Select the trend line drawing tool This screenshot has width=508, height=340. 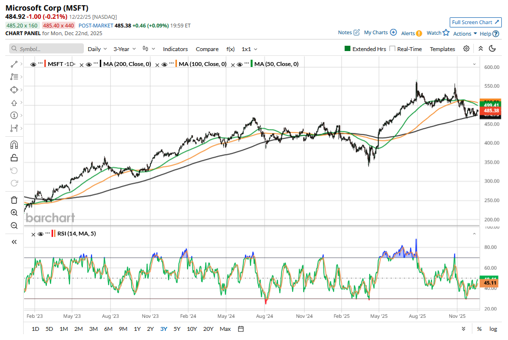tap(14, 64)
